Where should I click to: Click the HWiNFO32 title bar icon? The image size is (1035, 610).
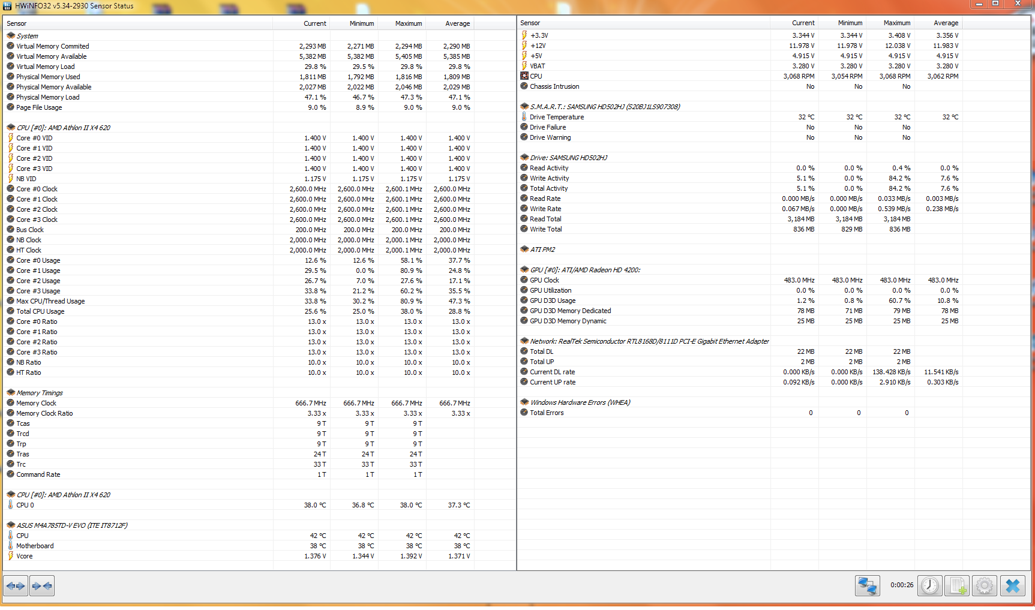pyautogui.click(x=7, y=6)
